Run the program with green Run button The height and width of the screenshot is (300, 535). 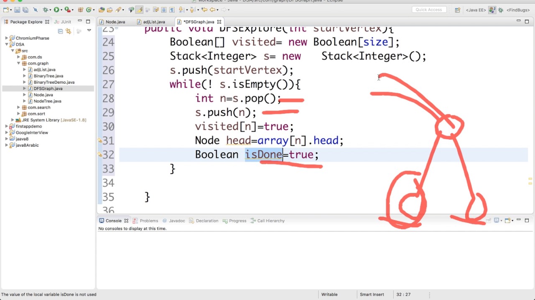[56, 10]
